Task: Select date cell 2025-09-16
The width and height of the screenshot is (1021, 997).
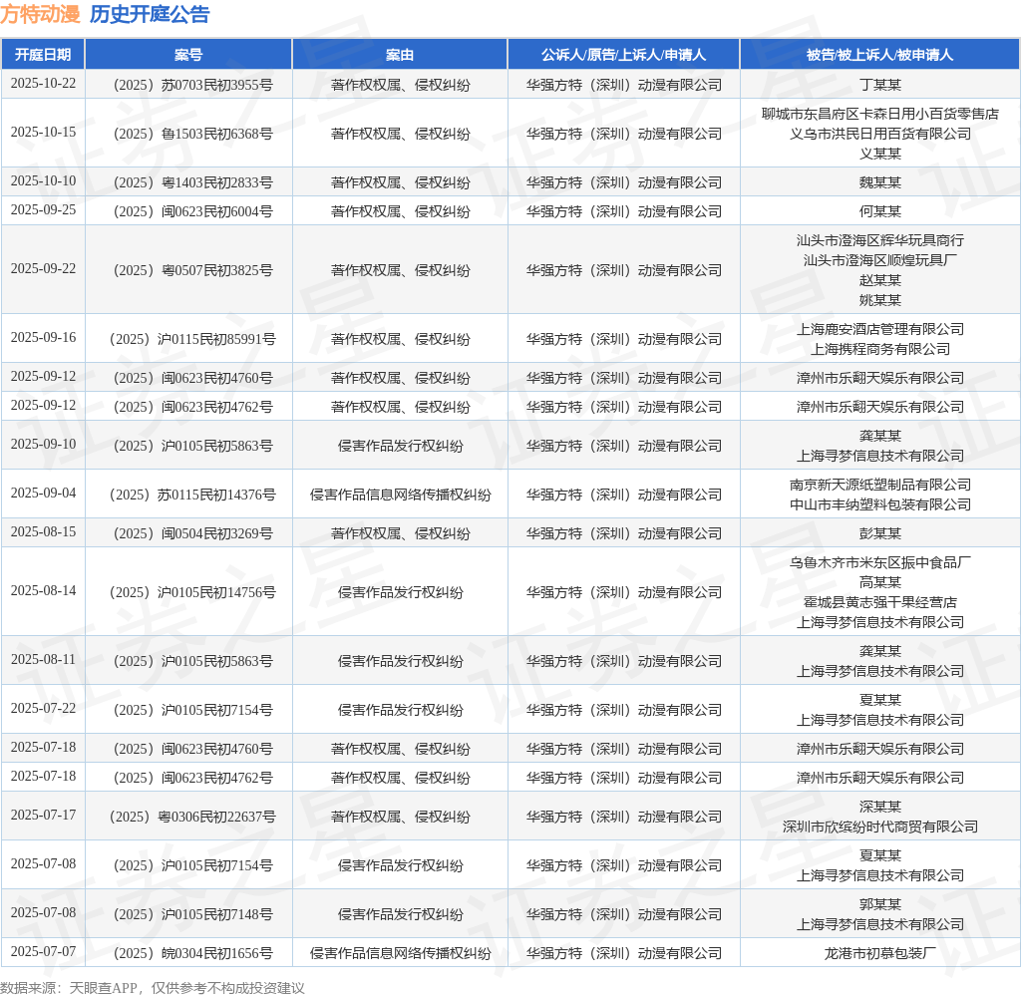Action: pyautogui.click(x=43, y=337)
